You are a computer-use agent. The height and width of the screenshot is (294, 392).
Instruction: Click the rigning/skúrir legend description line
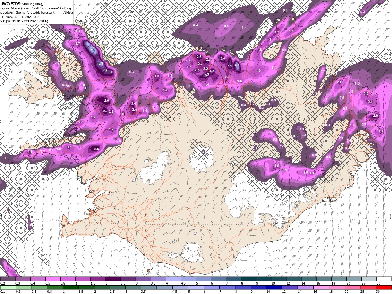click(36, 8)
